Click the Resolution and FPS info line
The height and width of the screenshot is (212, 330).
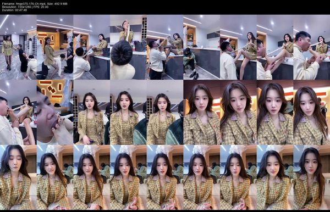pos(25,7)
